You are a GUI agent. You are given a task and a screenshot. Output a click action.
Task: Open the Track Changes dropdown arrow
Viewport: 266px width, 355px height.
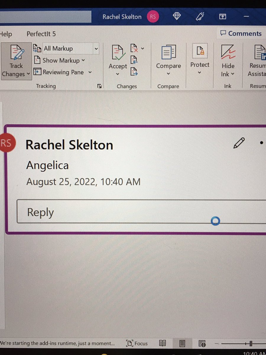pyautogui.click(x=29, y=74)
